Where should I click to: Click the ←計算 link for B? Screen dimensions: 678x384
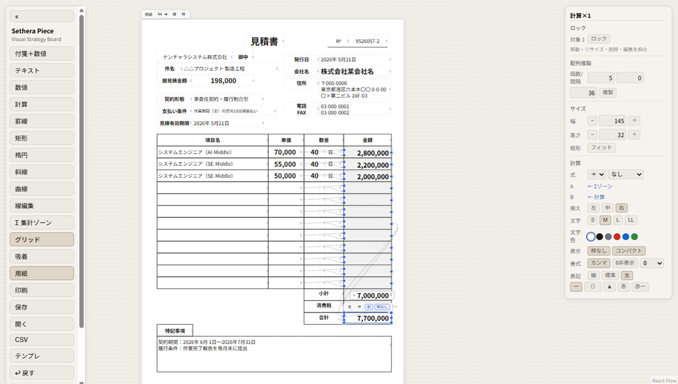click(596, 197)
